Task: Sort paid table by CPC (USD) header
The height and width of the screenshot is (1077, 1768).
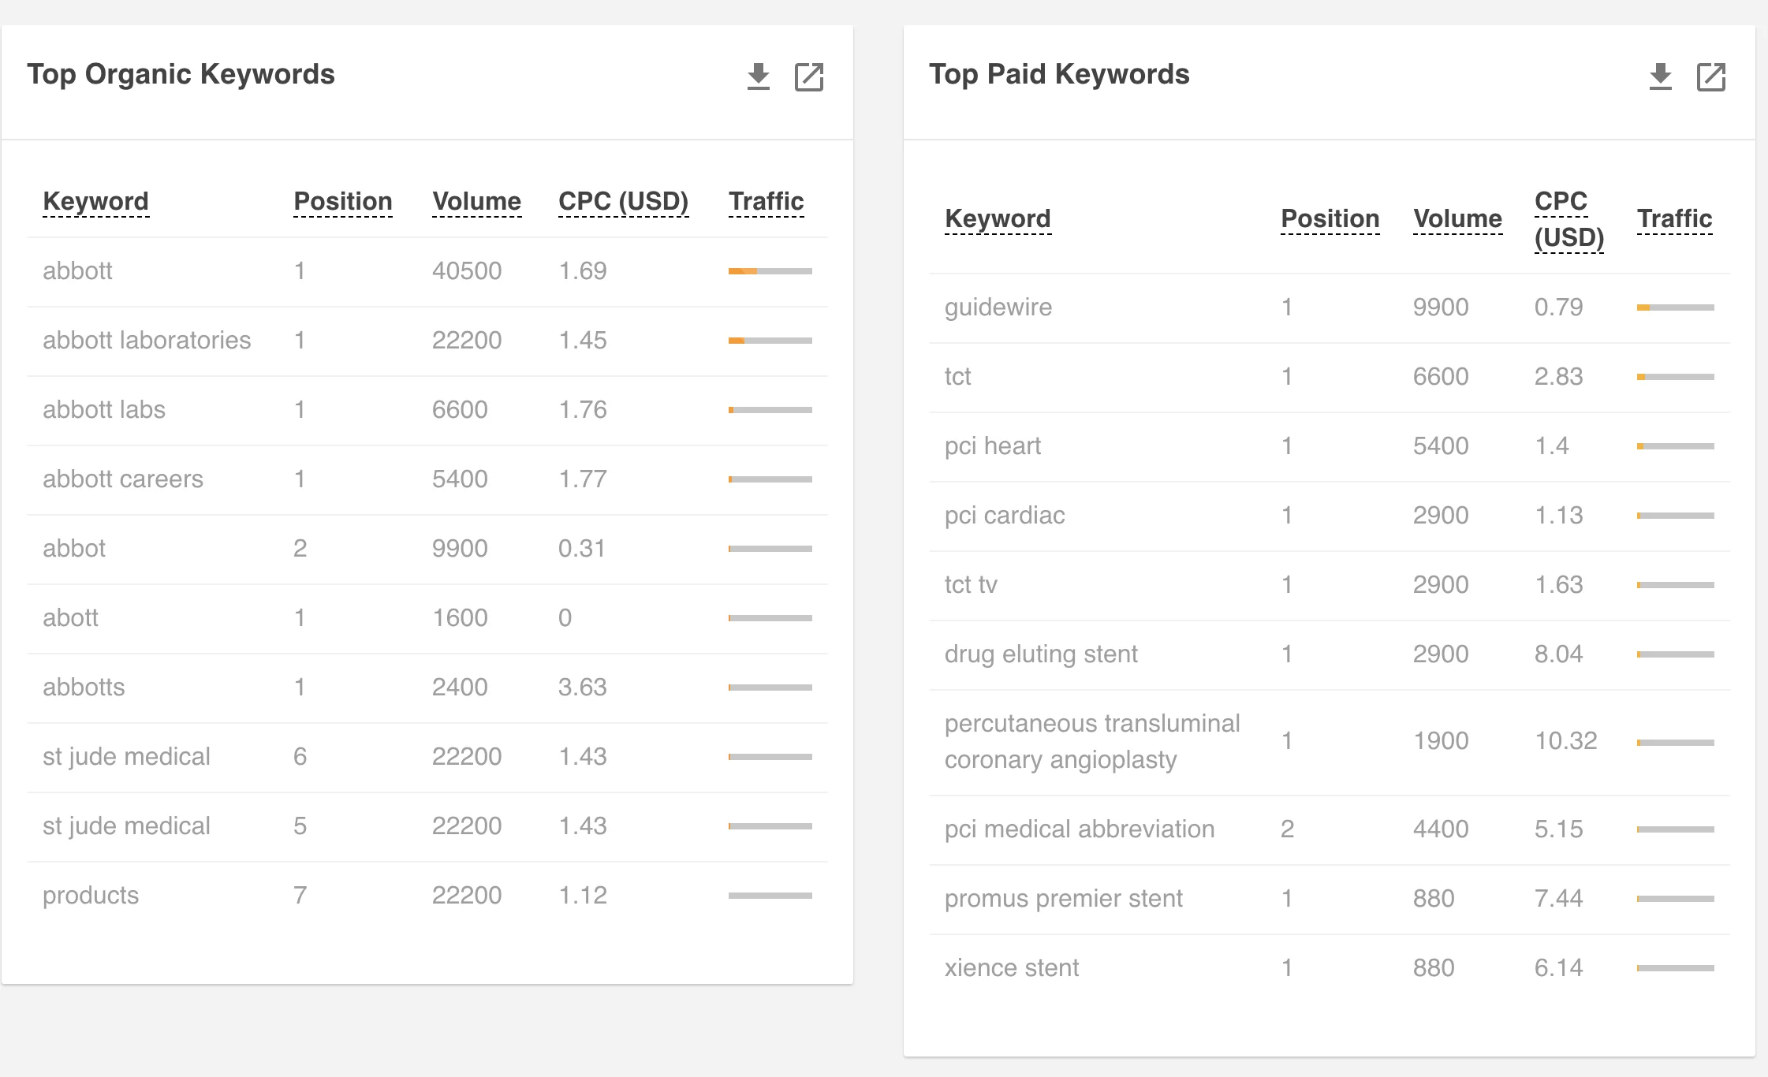Action: pyautogui.click(x=1568, y=219)
